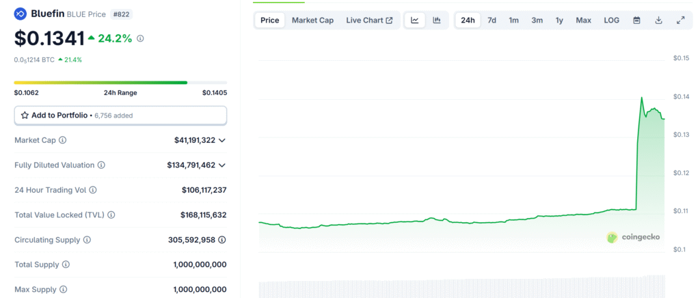Open the Live Chart link
The image size is (700, 298).
point(369,21)
